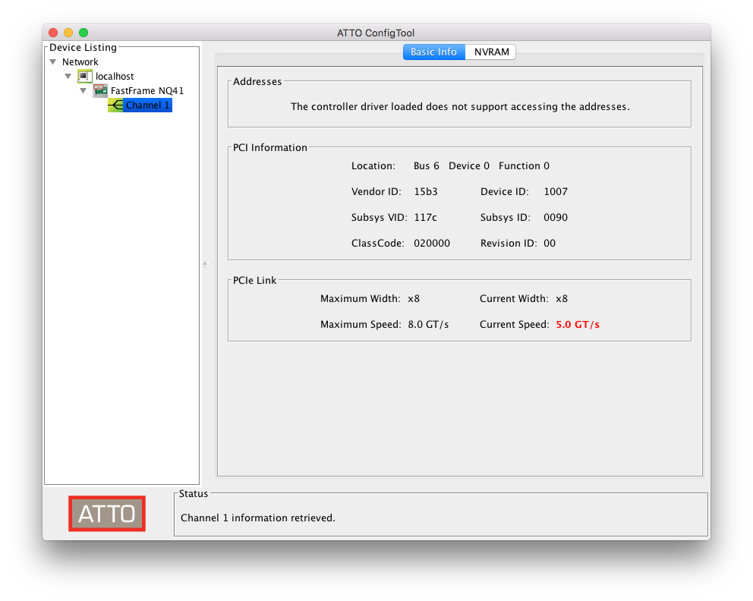The width and height of the screenshot is (753, 601).
Task: Select FastFrame NQ41 adapter entry
Action: [147, 91]
